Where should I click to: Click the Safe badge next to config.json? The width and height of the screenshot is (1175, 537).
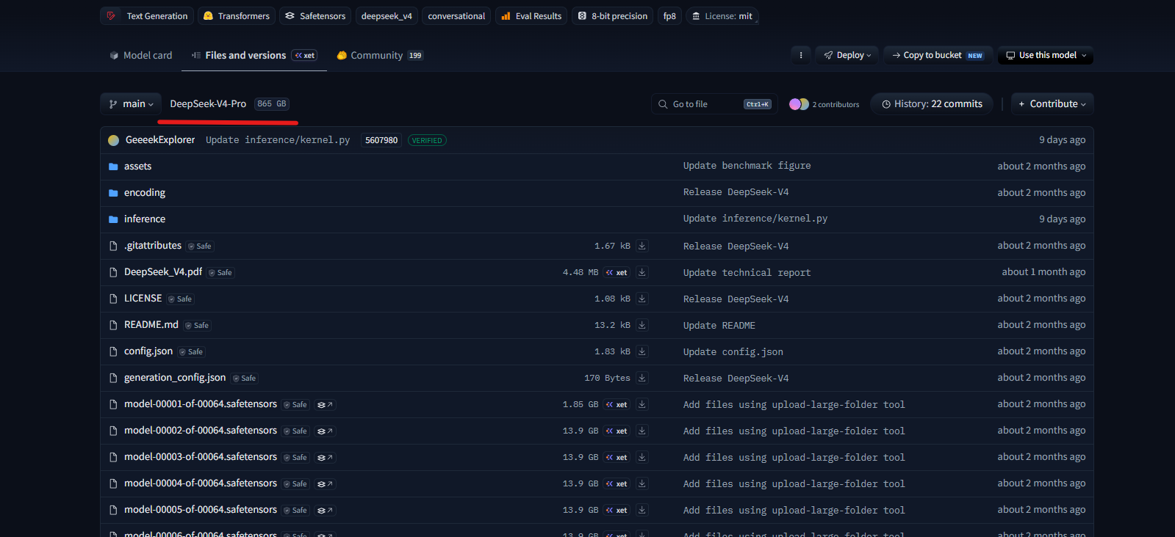(x=191, y=352)
